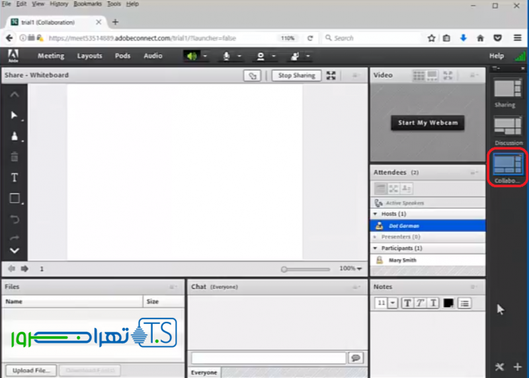Collapse the Hosts group in Attendees
This screenshot has width=529, height=378.
pyautogui.click(x=376, y=214)
